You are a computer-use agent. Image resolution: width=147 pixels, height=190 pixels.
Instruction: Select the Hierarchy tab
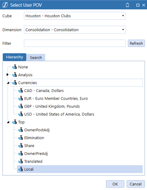click(14, 57)
